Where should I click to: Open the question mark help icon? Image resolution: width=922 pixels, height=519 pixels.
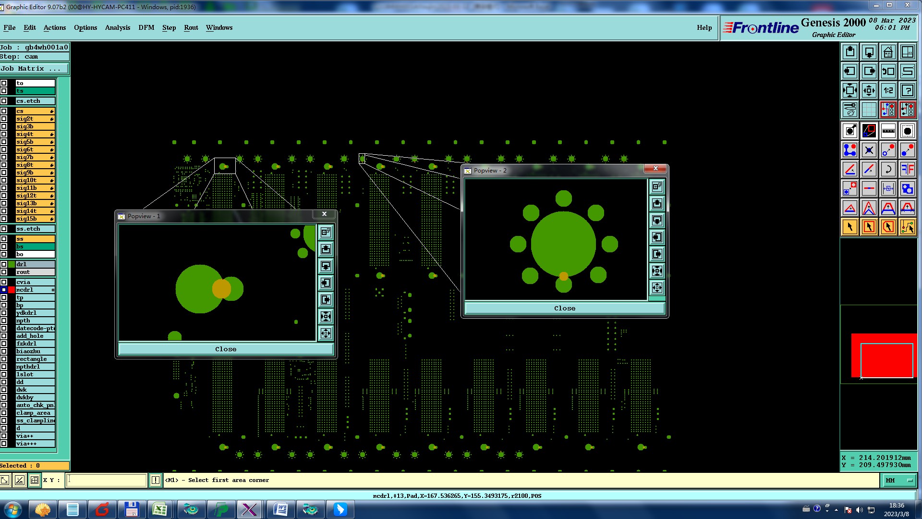(x=907, y=90)
